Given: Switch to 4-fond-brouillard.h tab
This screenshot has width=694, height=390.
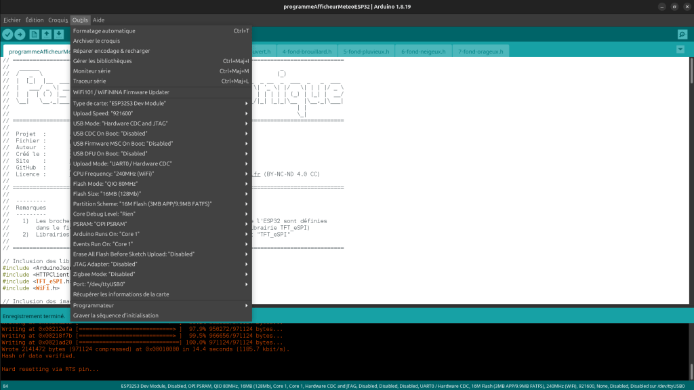Looking at the screenshot, I should pos(307,52).
